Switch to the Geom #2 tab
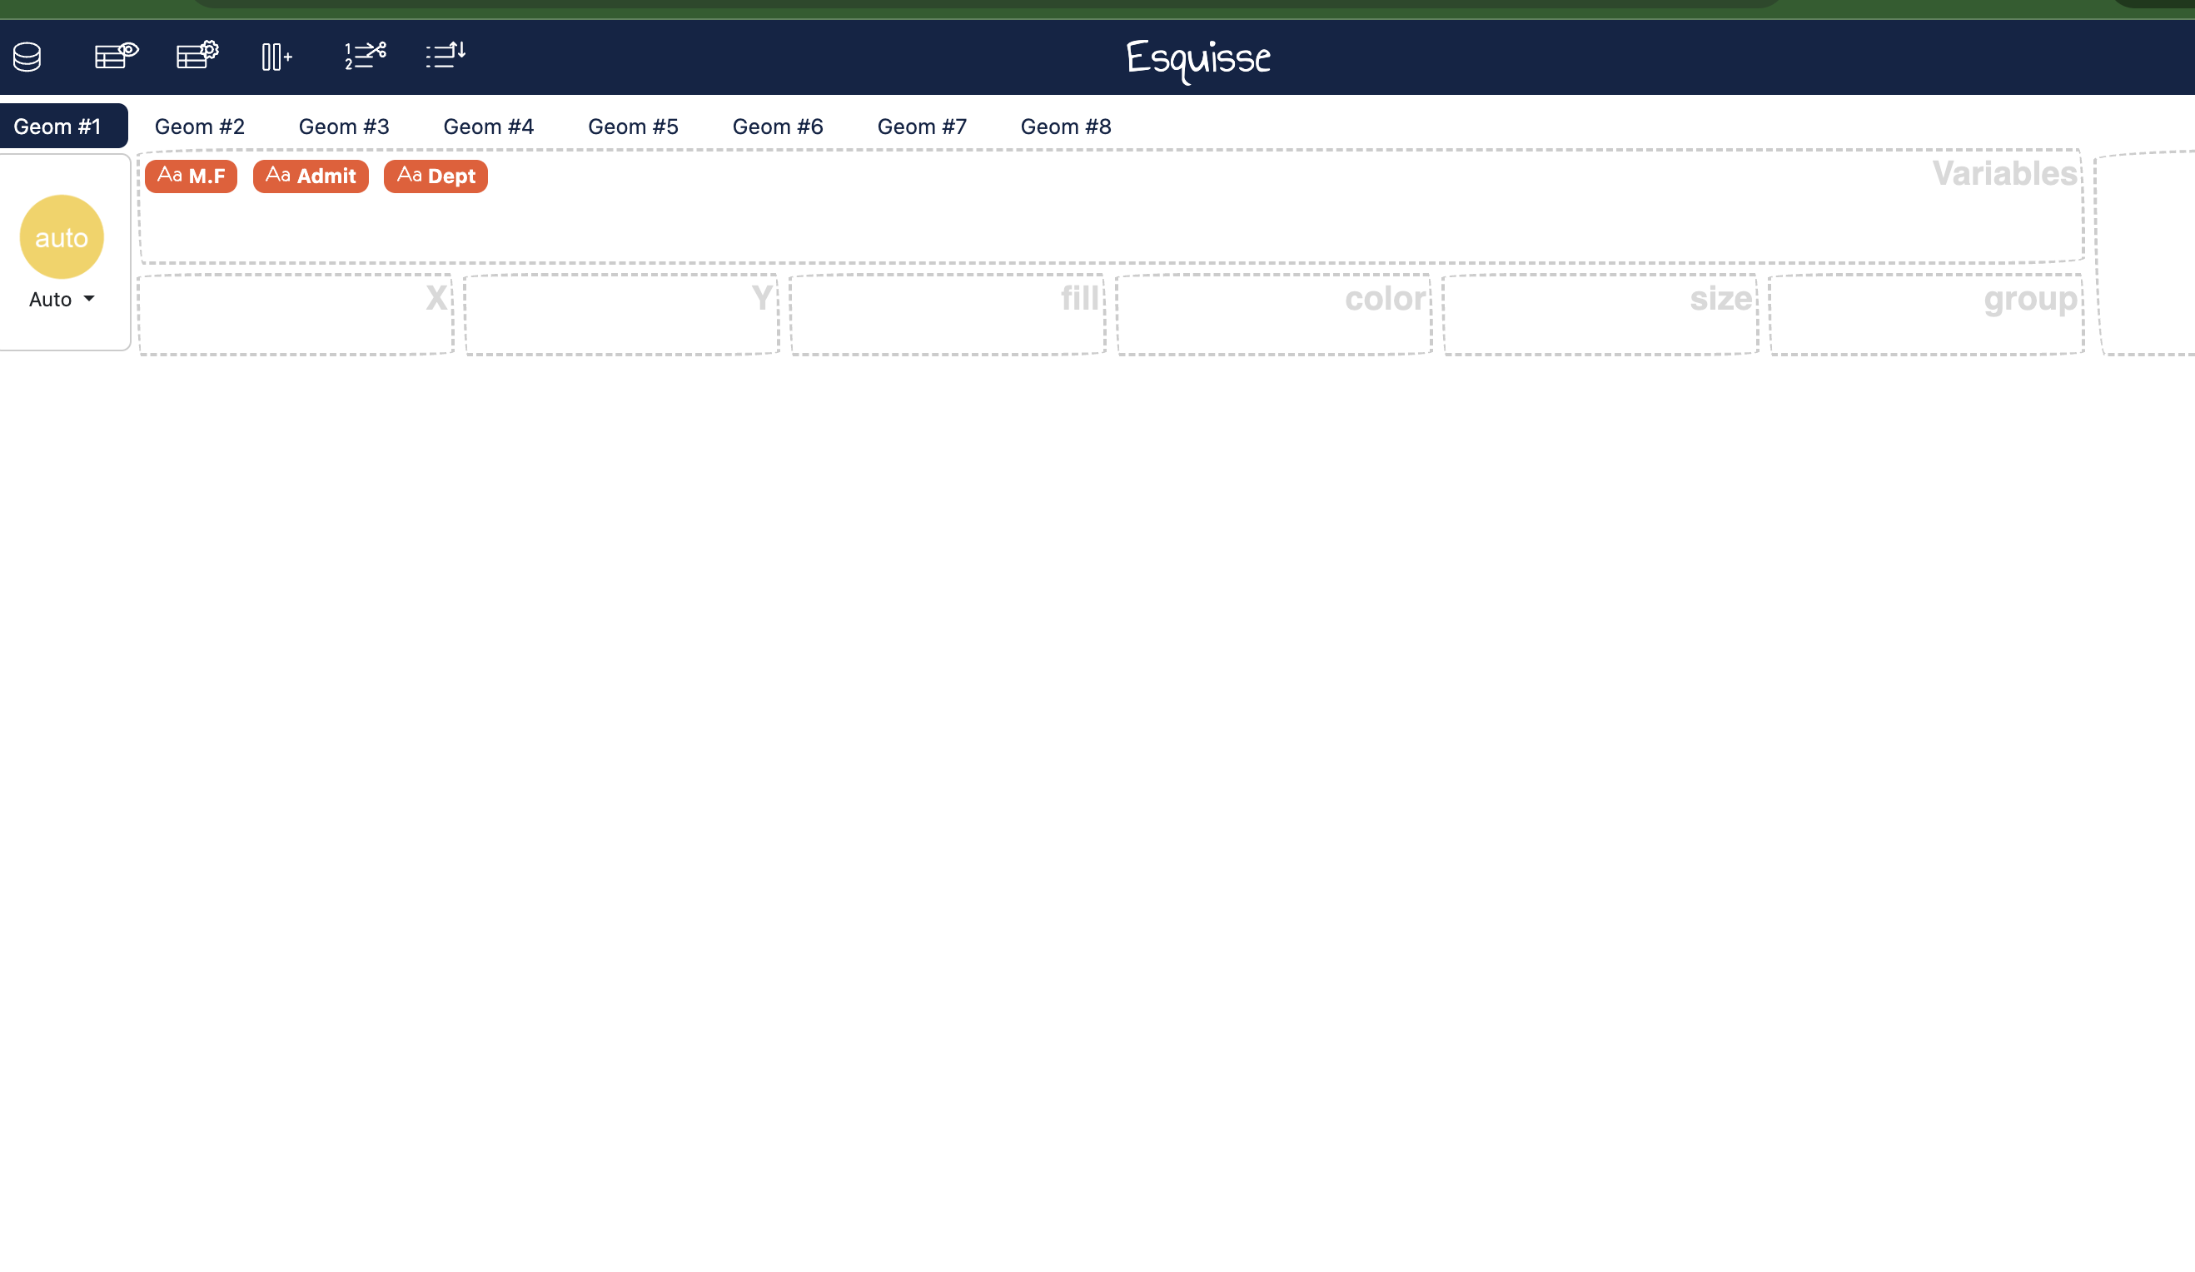2195x1272 pixels. (x=200, y=127)
